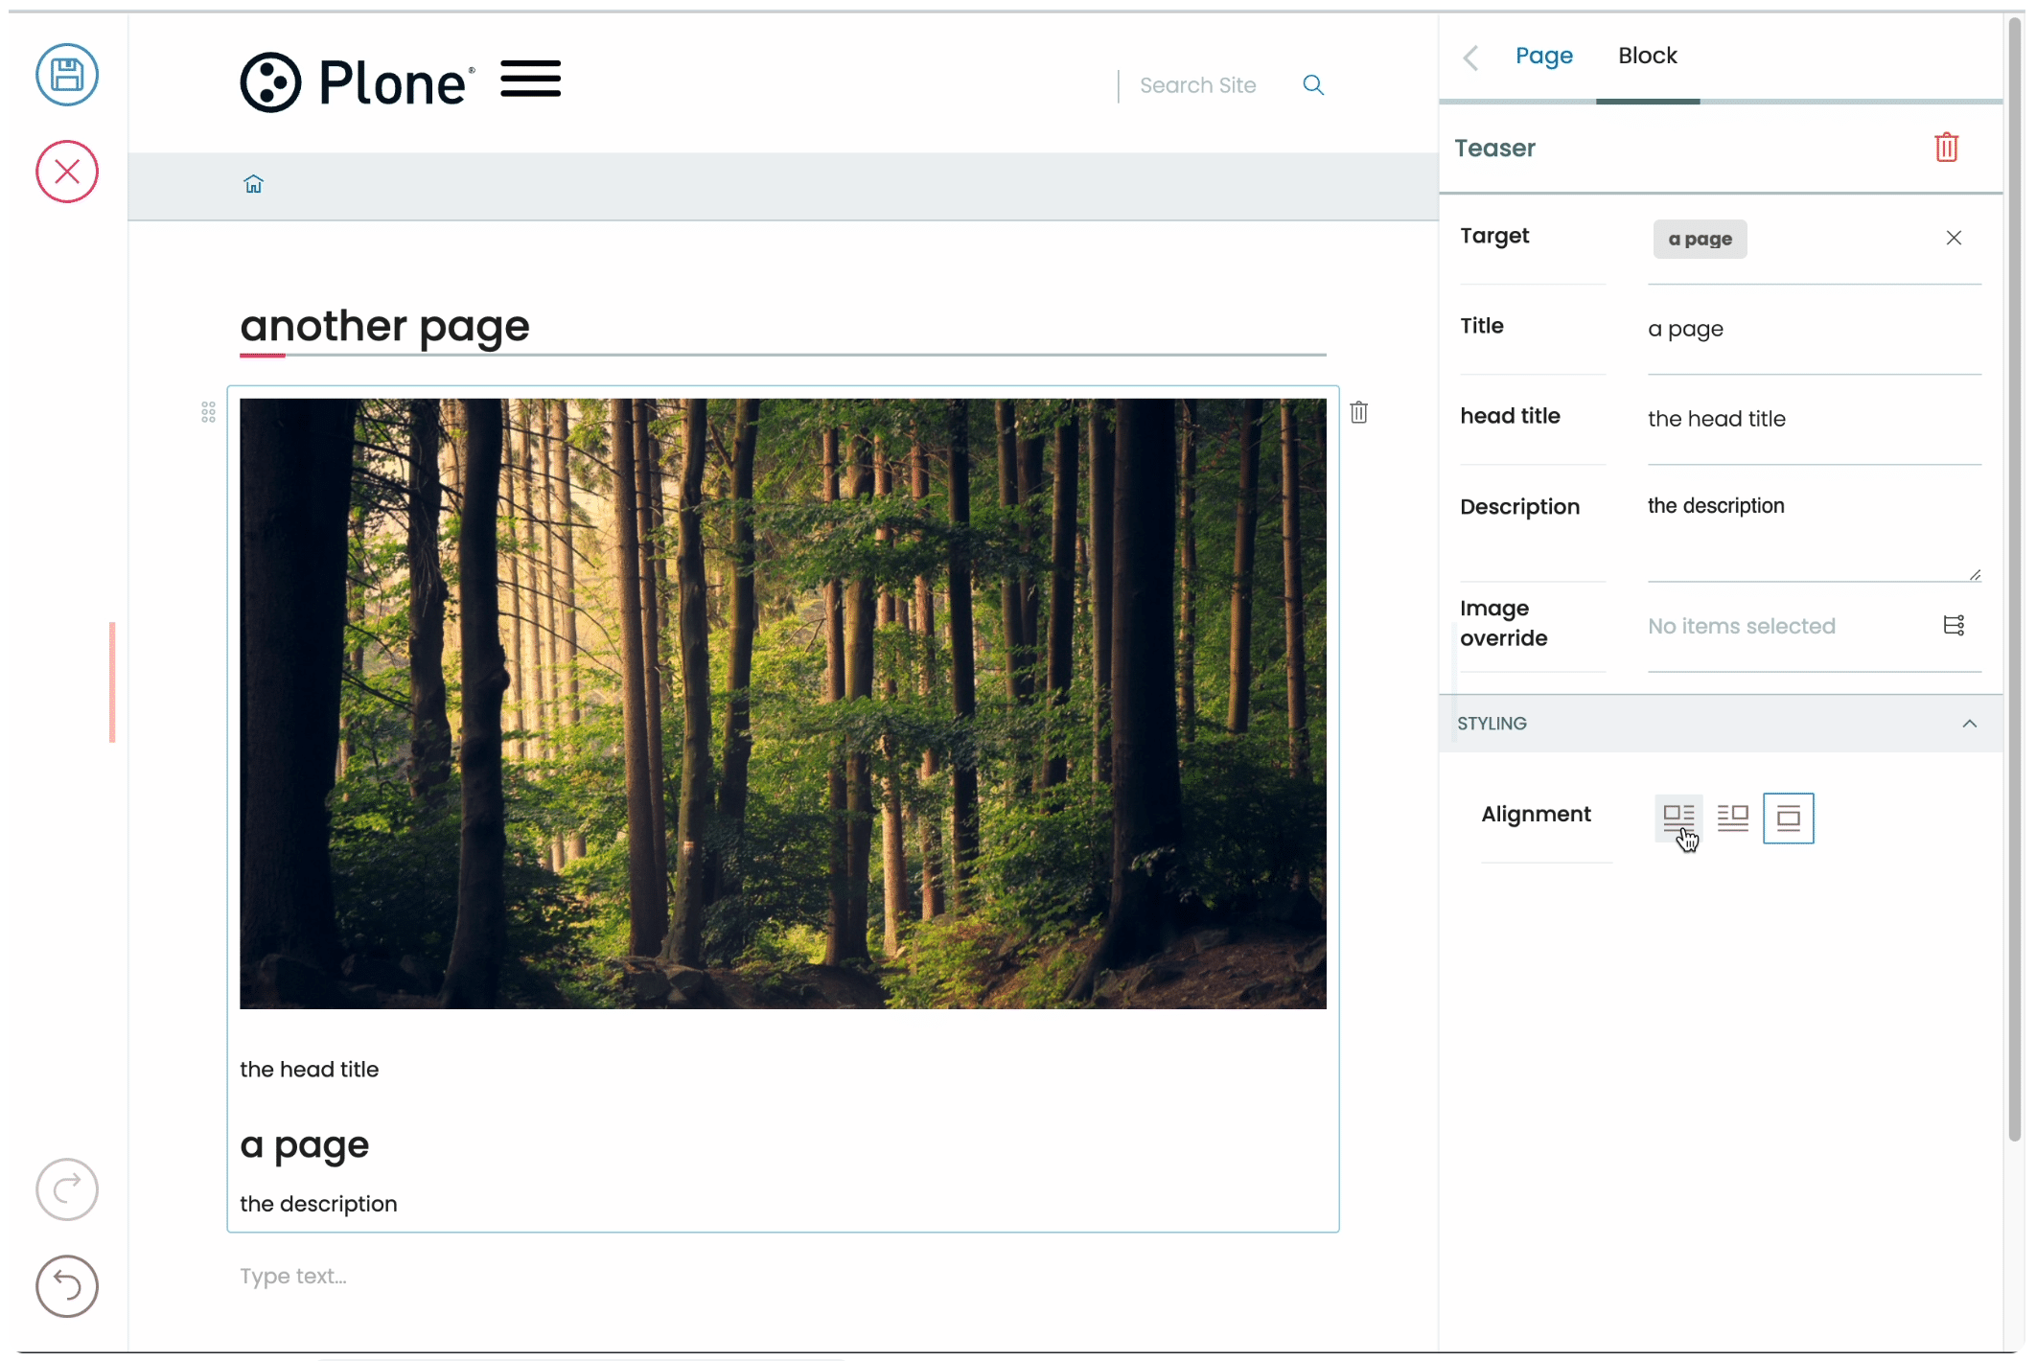
Task: Click the Redo arrow button
Action: click(67, 1189)
